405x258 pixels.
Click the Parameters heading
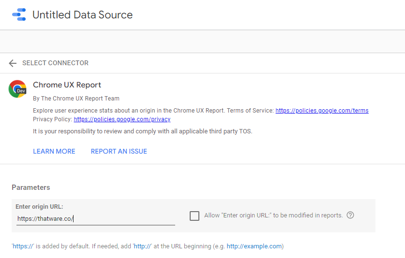coord(31,187)
